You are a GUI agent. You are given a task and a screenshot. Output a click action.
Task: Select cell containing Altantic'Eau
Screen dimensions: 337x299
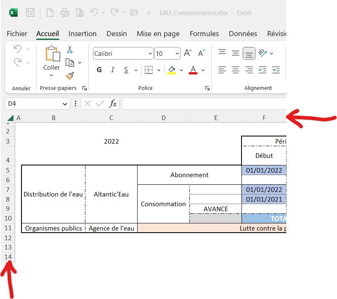[x=111, y=194]
